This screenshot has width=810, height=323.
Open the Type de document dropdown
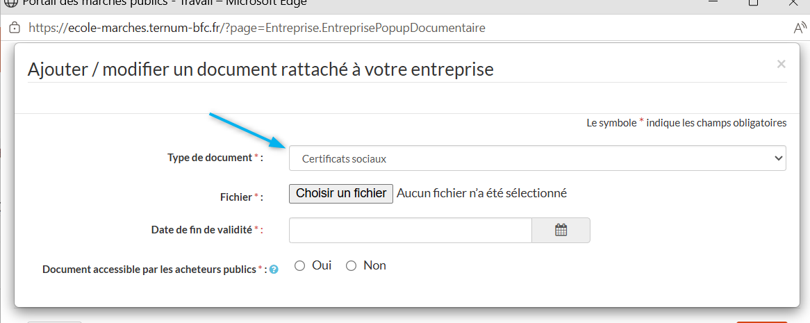[537, 158]
